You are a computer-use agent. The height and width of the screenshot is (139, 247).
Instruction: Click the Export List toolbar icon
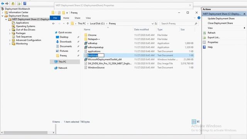point(19,3)
